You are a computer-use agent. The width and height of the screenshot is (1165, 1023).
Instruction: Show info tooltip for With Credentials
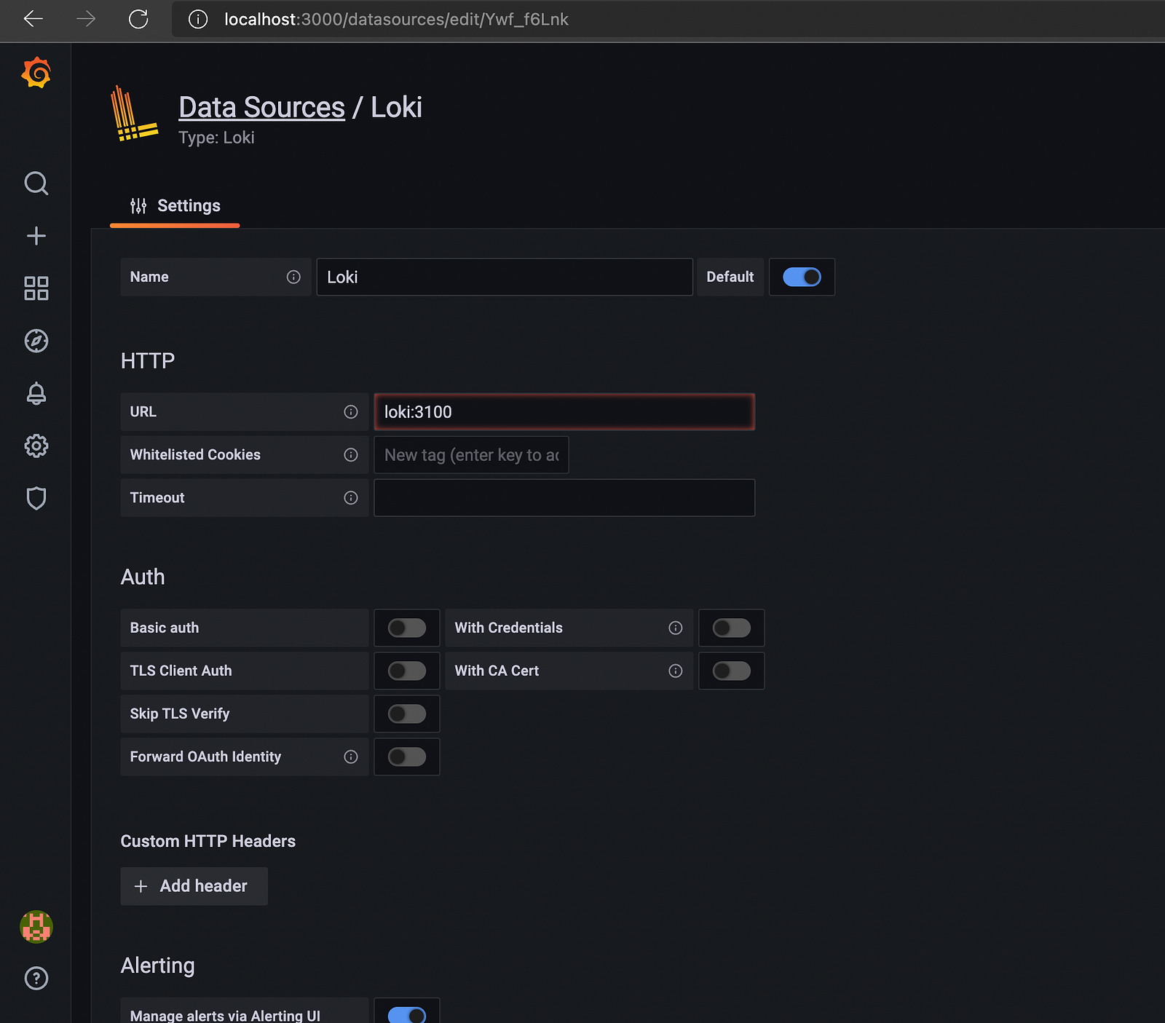click(676, 628)
